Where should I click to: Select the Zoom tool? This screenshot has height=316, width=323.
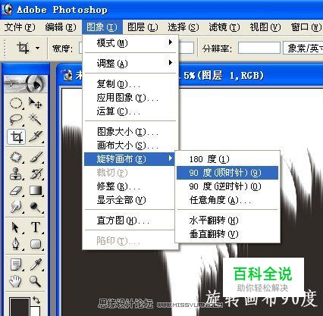pyautogui.click(x=36, y=281)
